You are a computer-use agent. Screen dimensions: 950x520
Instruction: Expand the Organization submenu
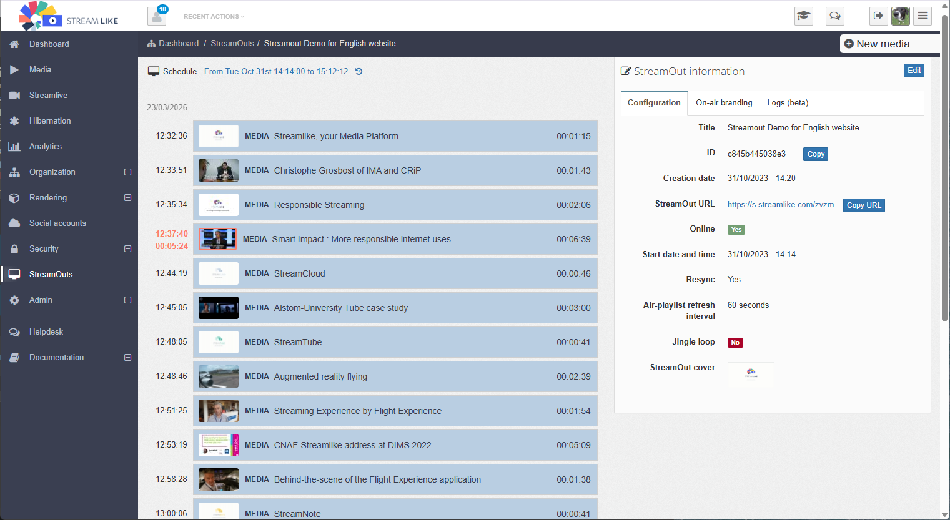click(x=127, y=172)
